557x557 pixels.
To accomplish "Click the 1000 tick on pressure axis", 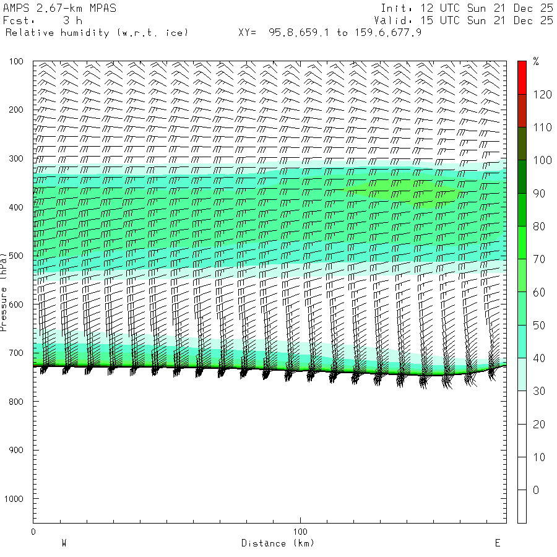I will click(13, 499).
